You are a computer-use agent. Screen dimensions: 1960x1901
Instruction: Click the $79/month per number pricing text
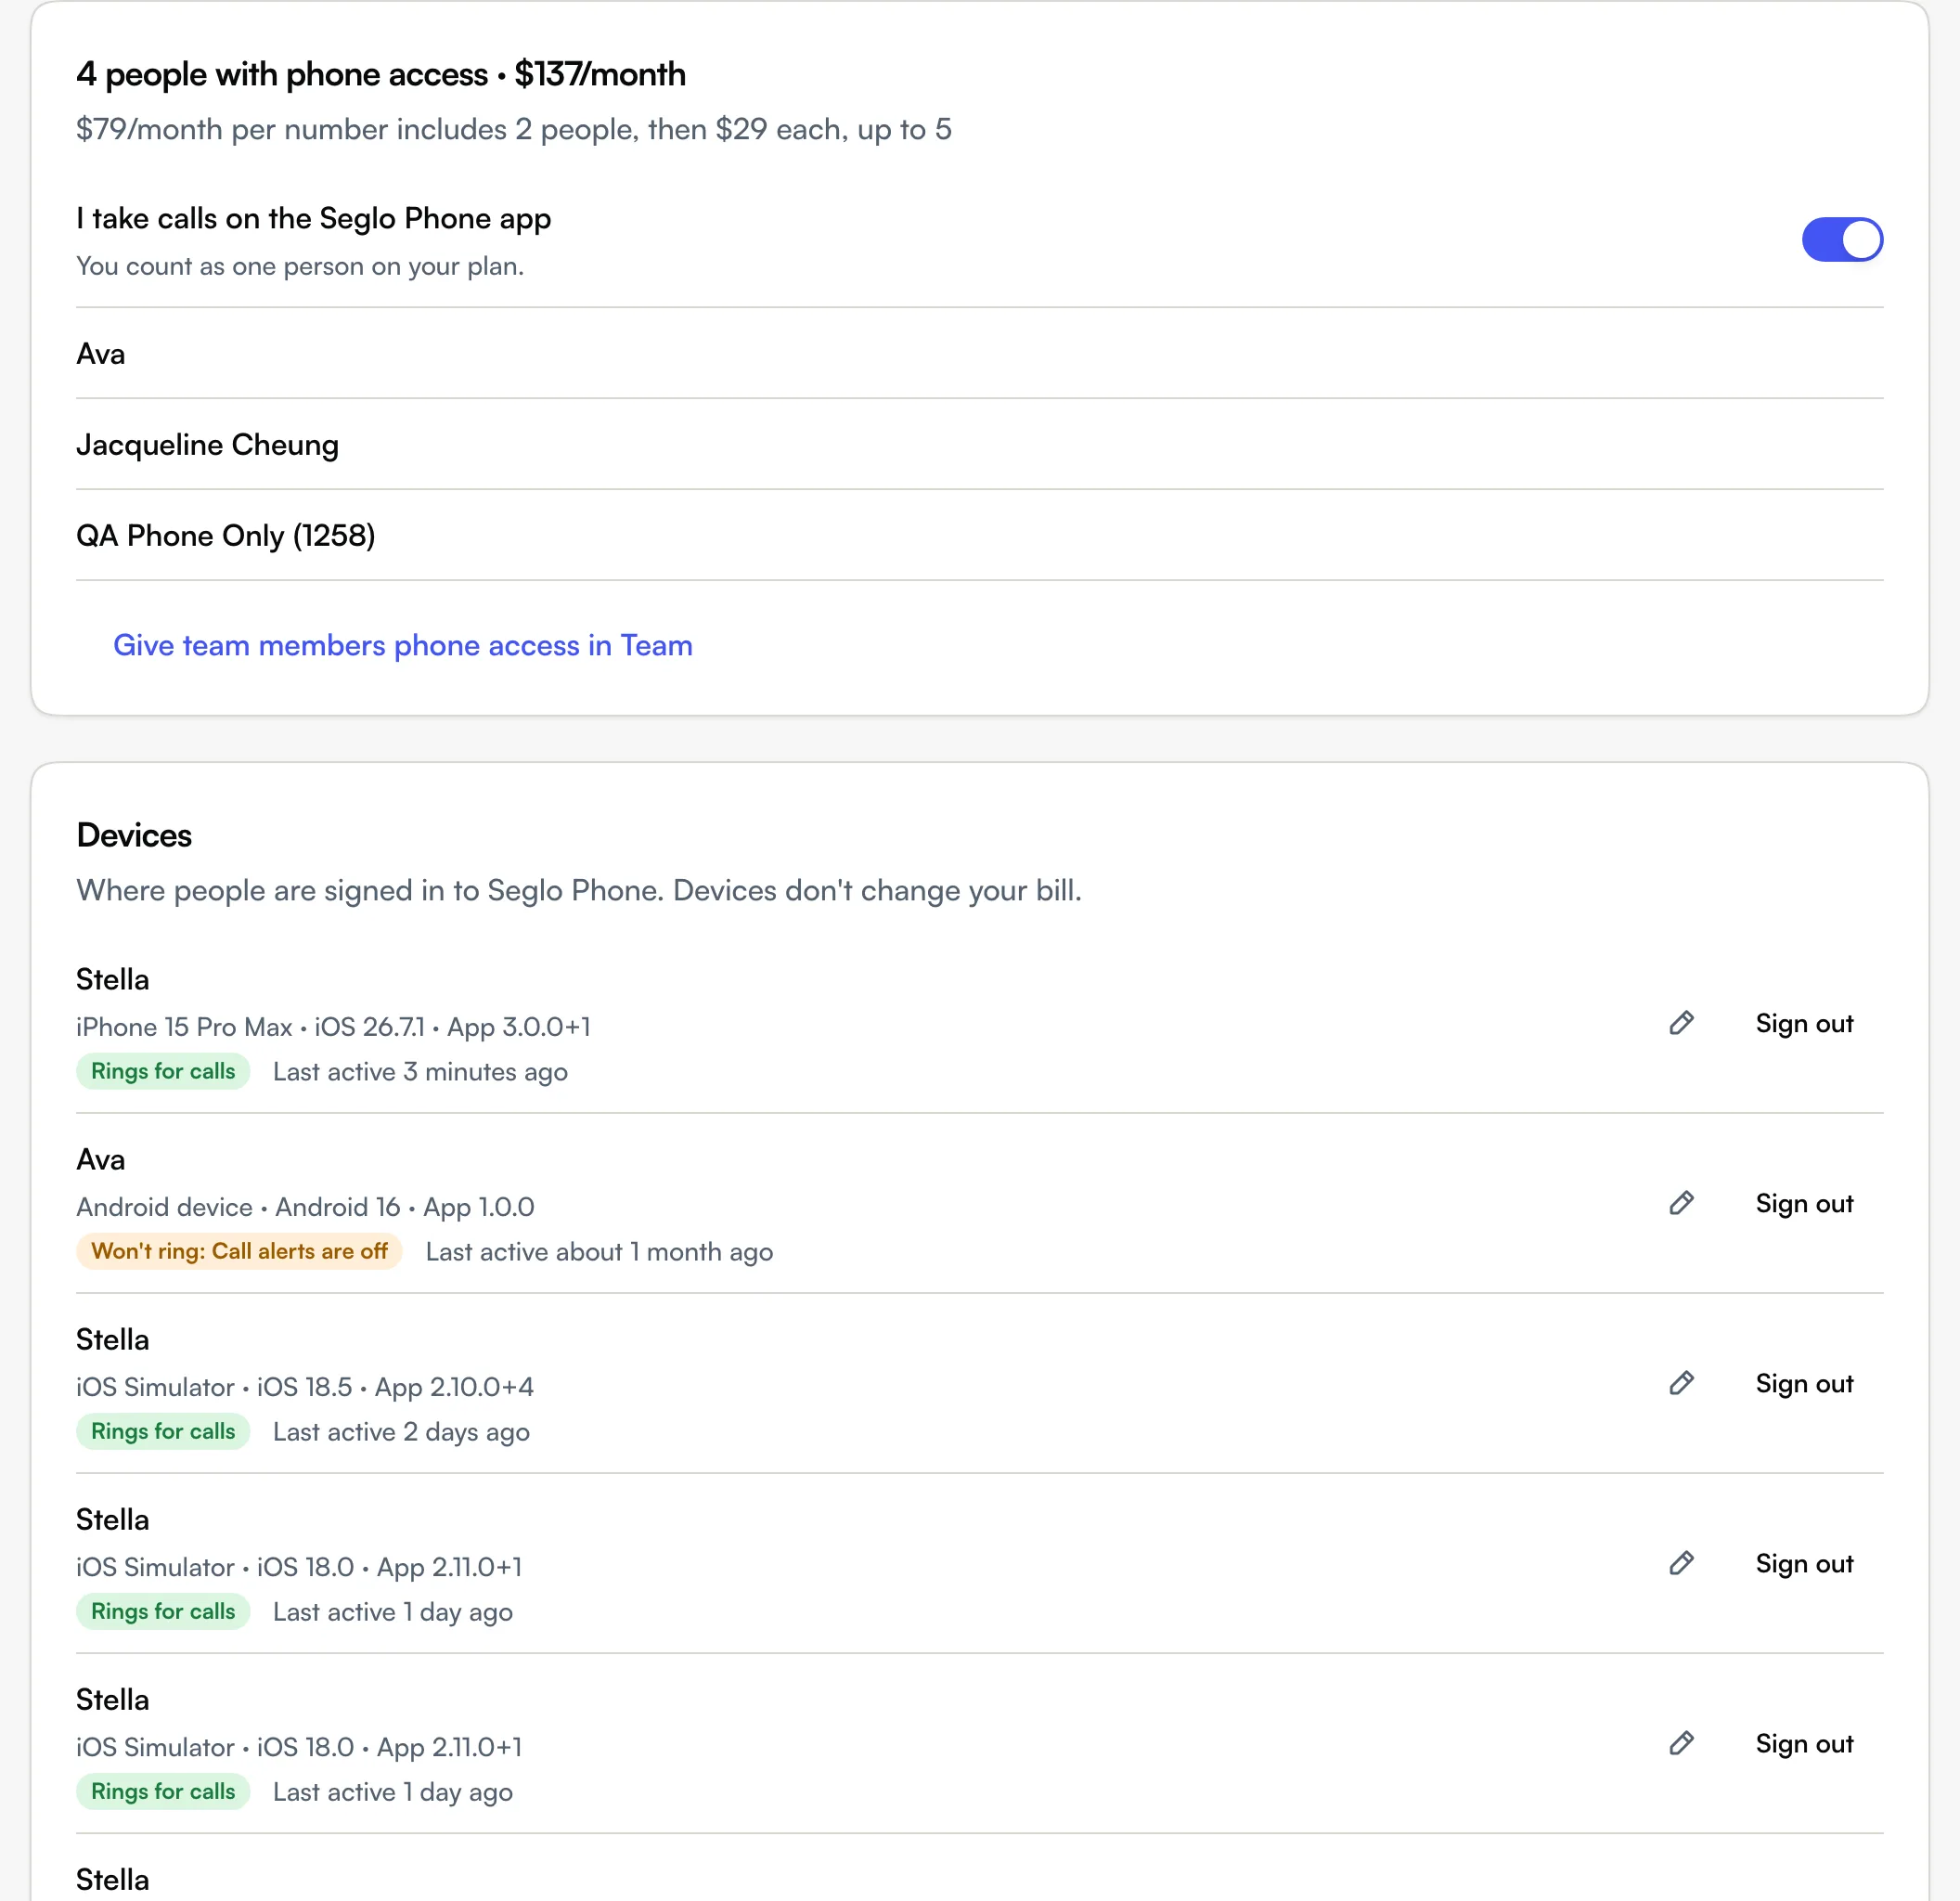coord(514,129)
